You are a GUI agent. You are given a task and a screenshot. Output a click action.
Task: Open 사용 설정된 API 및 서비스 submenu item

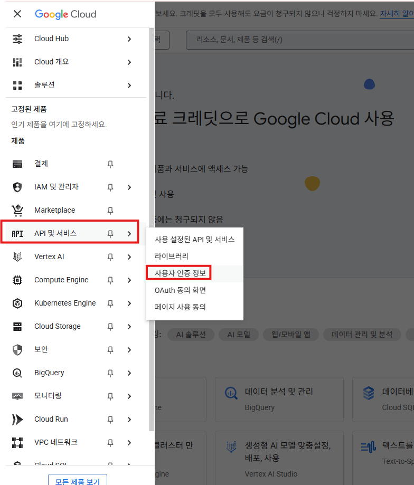click(195, 240)
